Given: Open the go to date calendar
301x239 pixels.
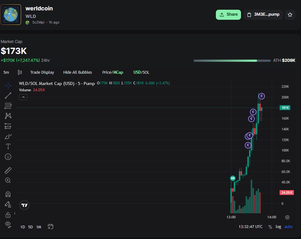Looking at the screenshot, I should pos(51,226).
